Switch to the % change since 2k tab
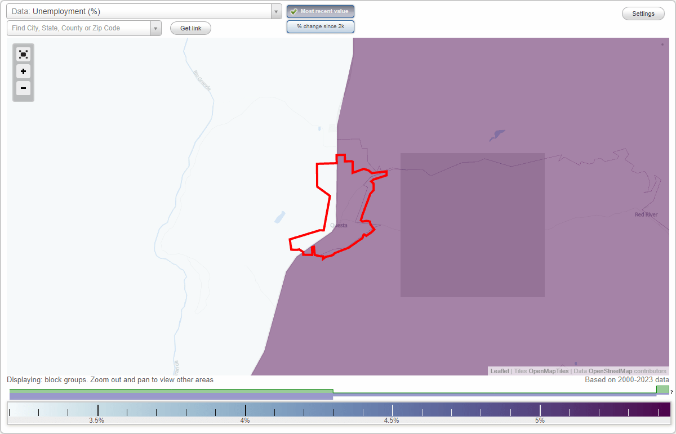 pos(320,26)
